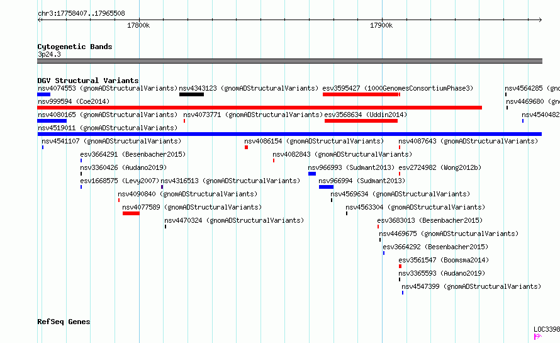The width and height of the screenshot is (560, 343).
Task: Click the esv3664291 (Besenbacher2015) label
Action: (133, 154)
